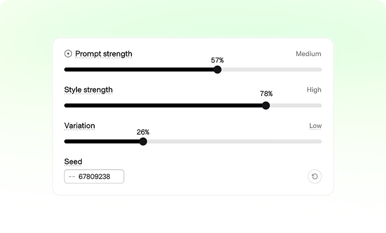The height and width of the screenshot is (233, 386).
Task: Click the High style strength indicator
Action: 314,90
